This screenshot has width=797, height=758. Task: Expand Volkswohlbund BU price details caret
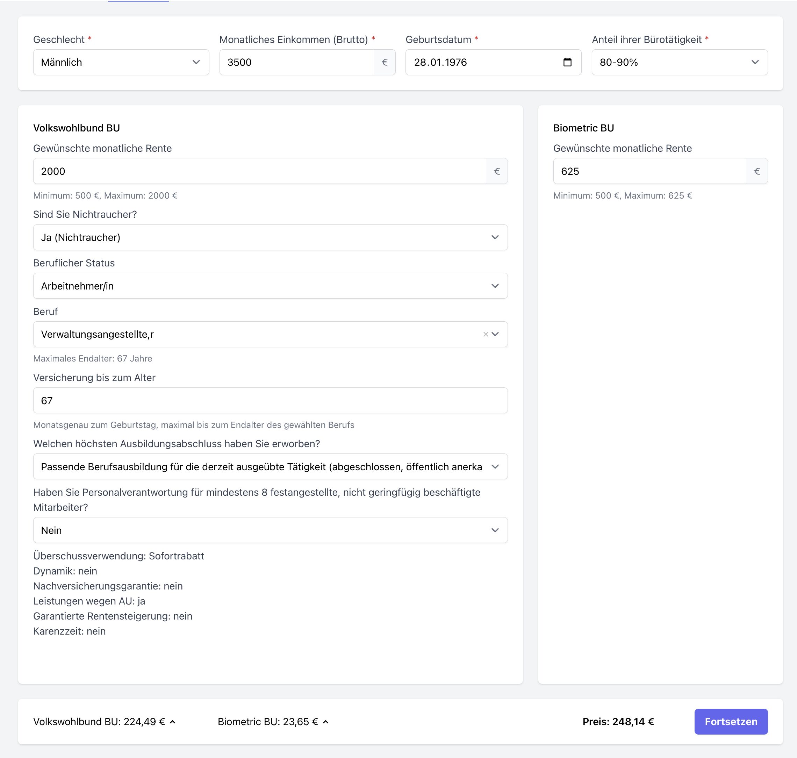point(172,722)
